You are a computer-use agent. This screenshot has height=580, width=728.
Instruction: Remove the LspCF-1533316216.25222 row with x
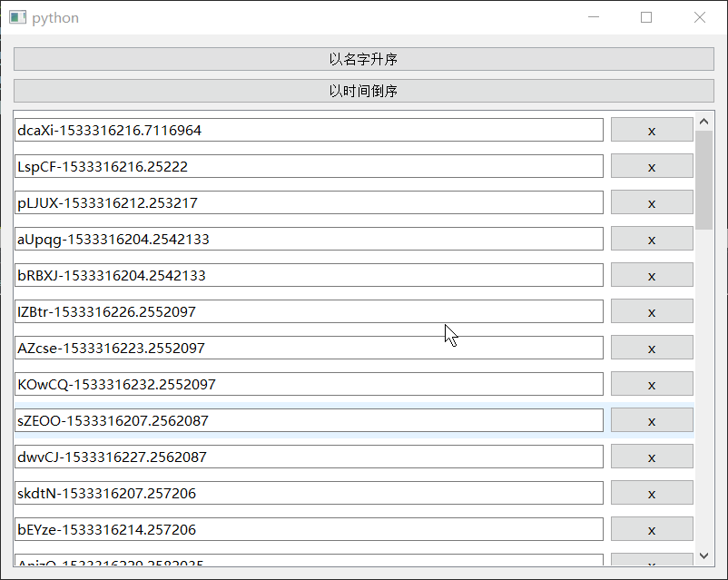[652, 166]
